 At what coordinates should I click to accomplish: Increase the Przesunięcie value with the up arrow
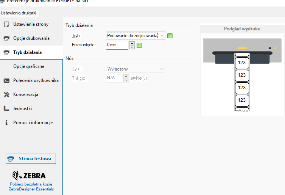coord(132,43)
